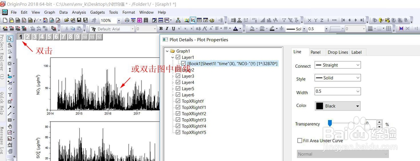Select layer 1 button at graph top
This screenshot has width=420, height=161.
pyautogui.click(x=20, y=37)
